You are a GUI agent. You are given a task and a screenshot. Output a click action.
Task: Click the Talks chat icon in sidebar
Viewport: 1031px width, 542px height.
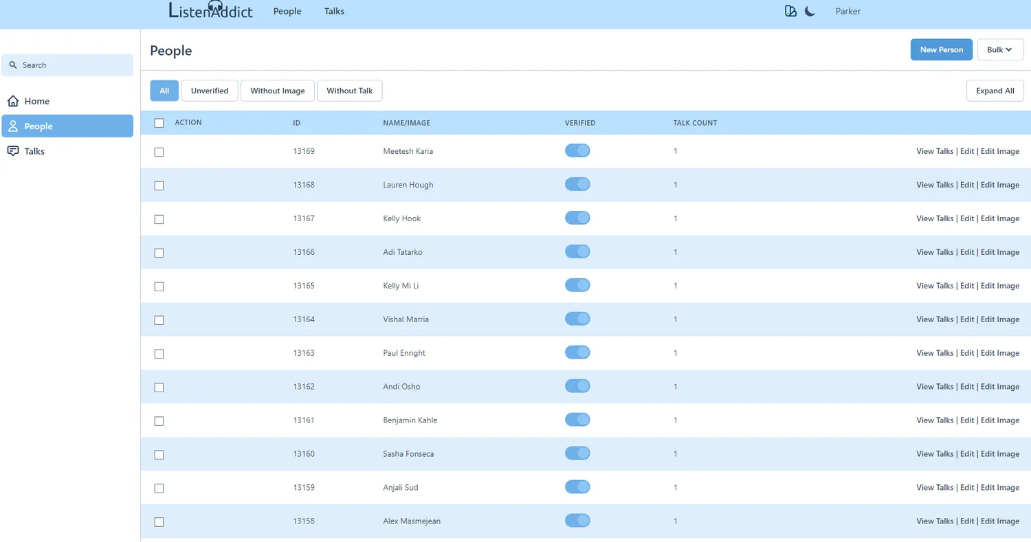(x=13, y=151)
